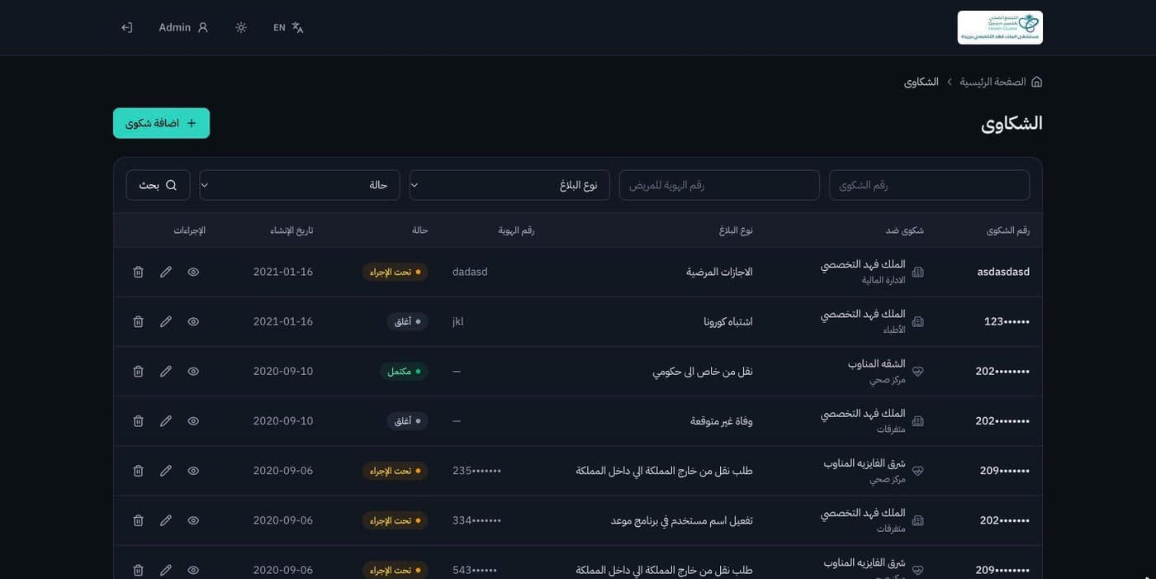Click the health-center icon beside الشقه المناوب

(x=917, y=372)
